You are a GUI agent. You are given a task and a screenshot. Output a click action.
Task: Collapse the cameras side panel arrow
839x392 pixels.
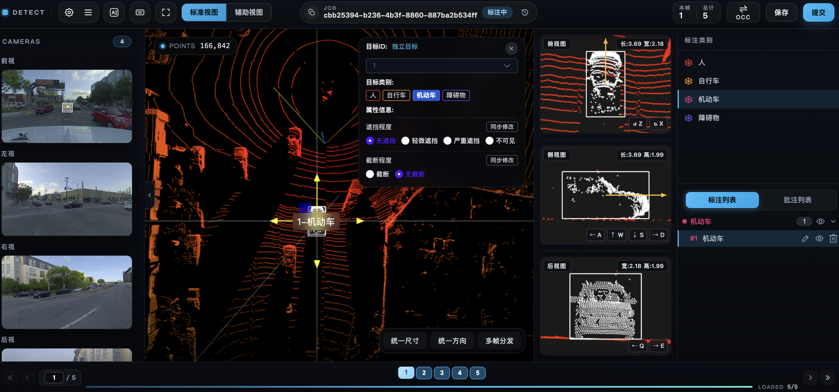(x=150, y=195)
